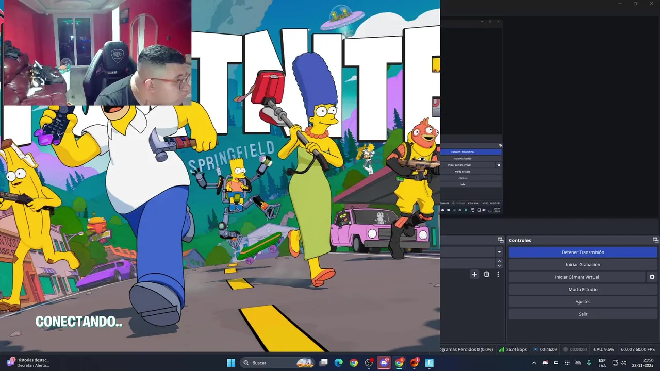Open first Google Chrome taskbar icon
The height and width of the screenshot is (371, 660).
pos(353,363)
